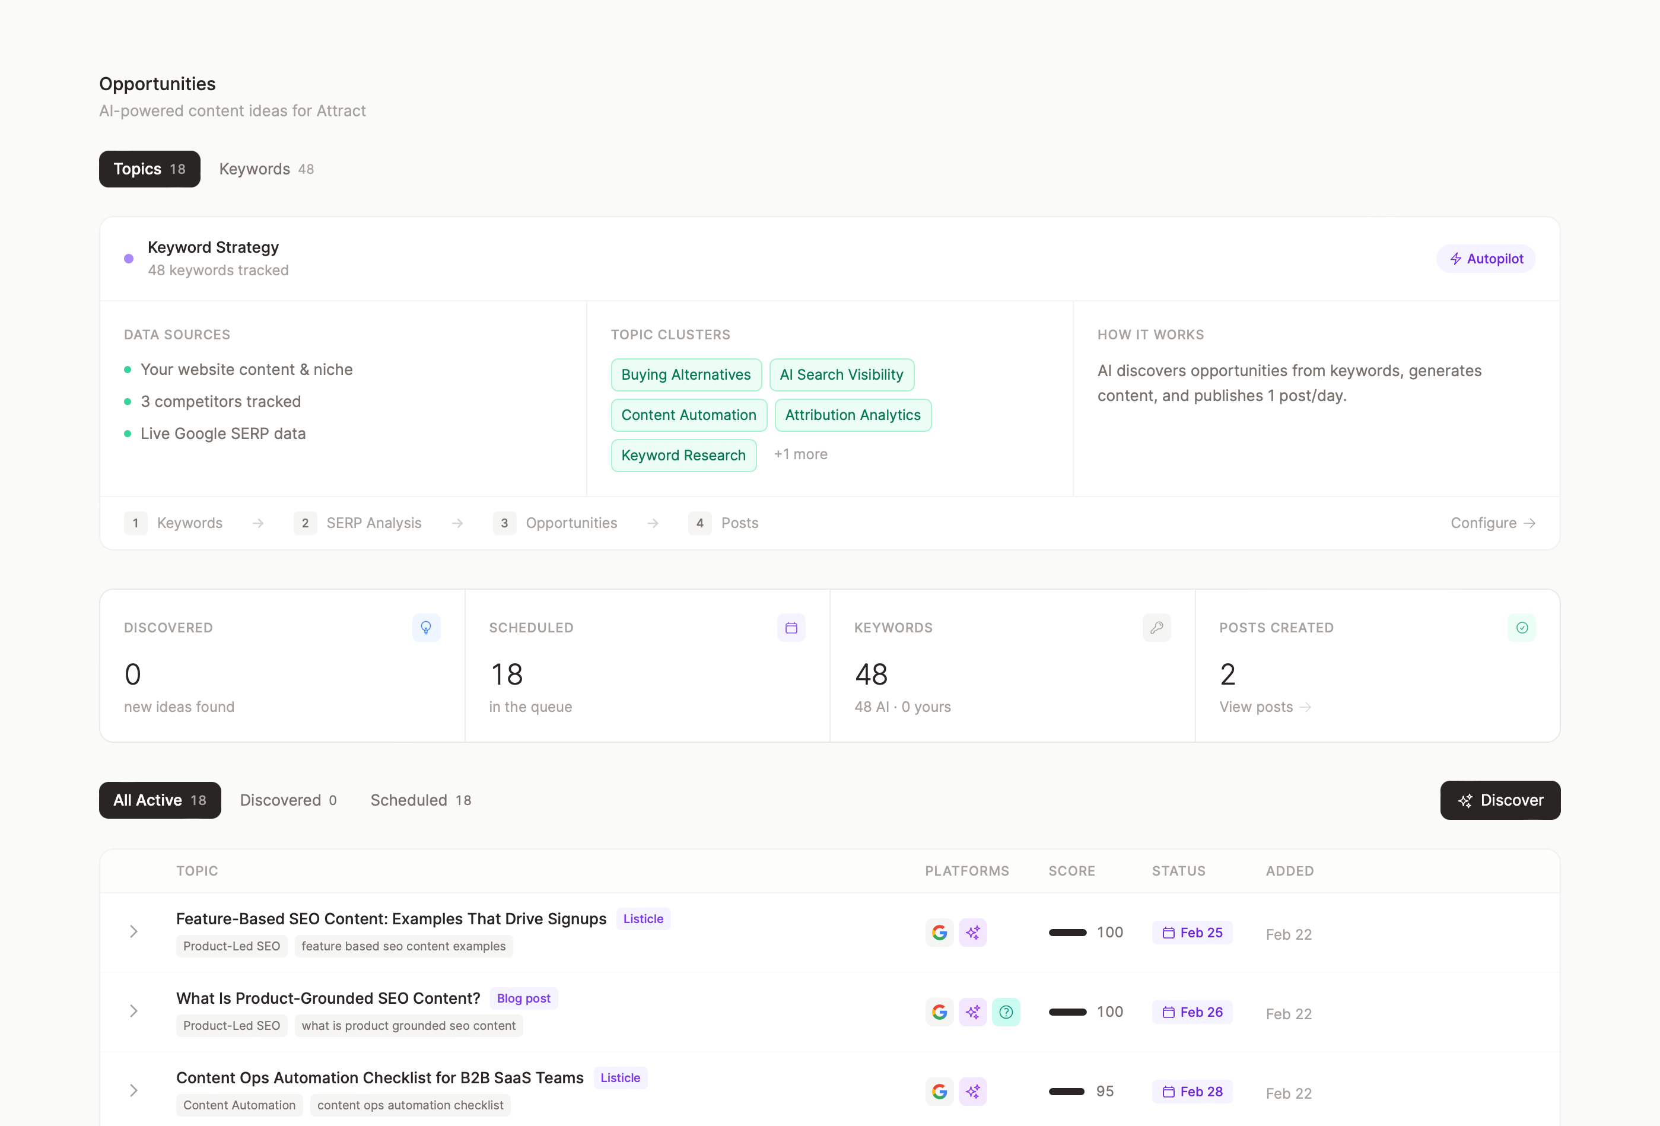
Task: Click score bar for Feature-Based SEO Content
Action: pyautogui.click(x=1067, y=933)
